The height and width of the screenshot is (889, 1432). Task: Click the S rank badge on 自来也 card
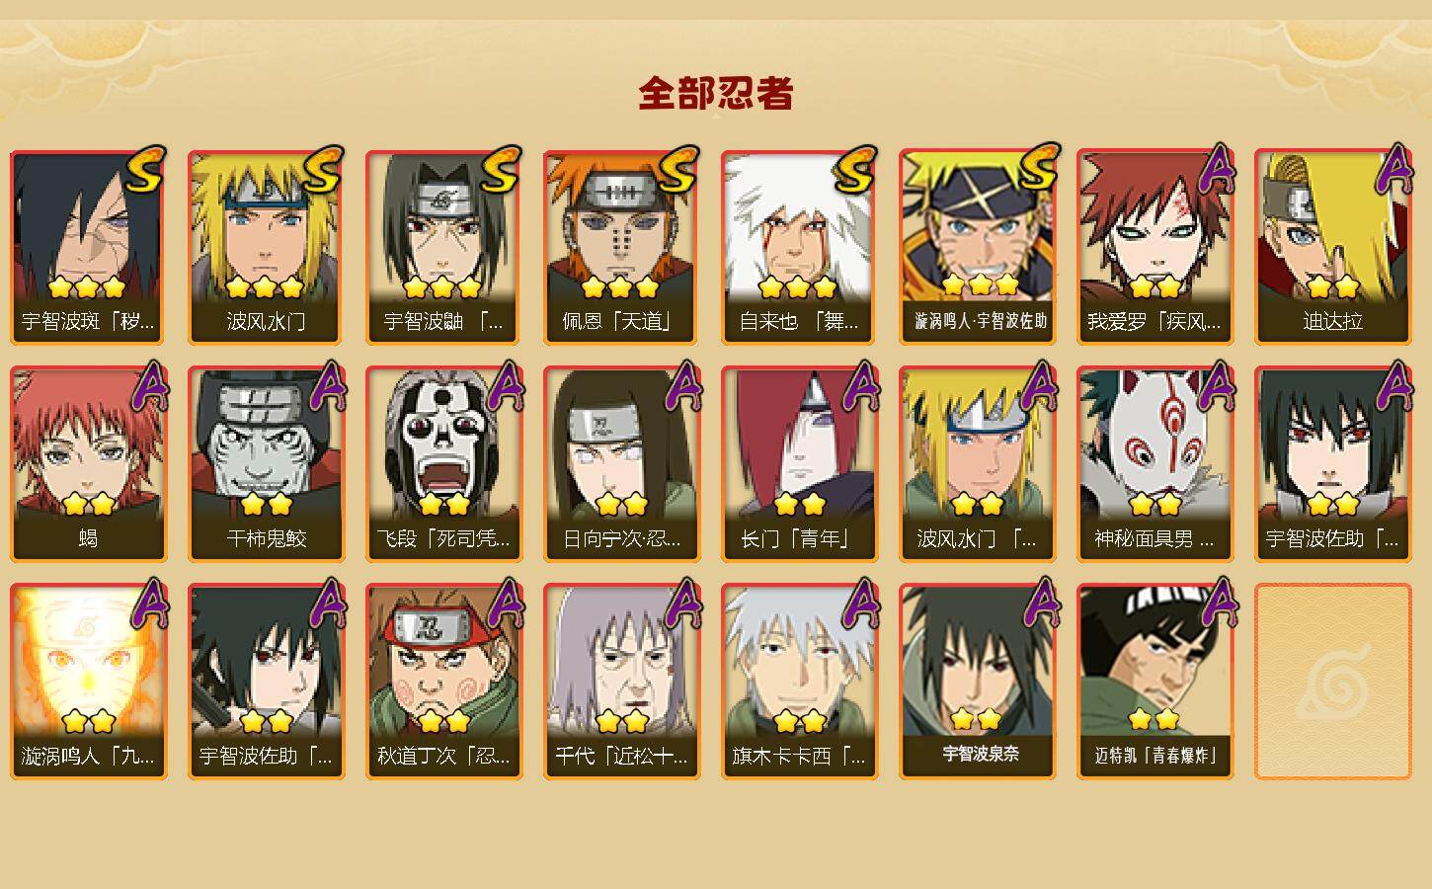tap(856, 170)
